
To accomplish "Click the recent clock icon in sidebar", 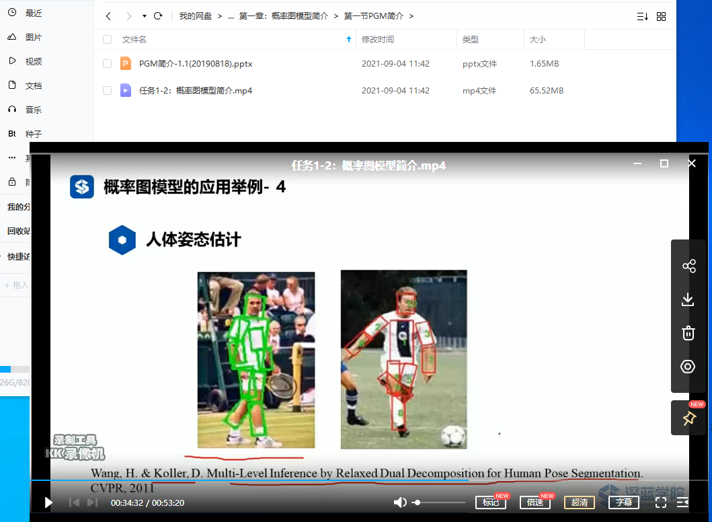I will (x=12, y=13).
